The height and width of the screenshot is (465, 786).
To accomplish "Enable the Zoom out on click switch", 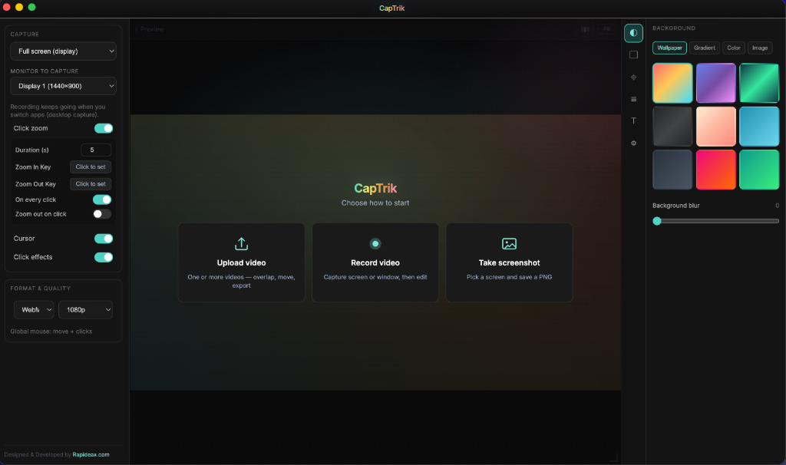I will (102, 214).
